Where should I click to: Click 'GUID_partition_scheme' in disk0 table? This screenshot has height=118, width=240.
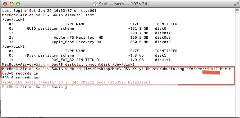(x=50, y=28)
